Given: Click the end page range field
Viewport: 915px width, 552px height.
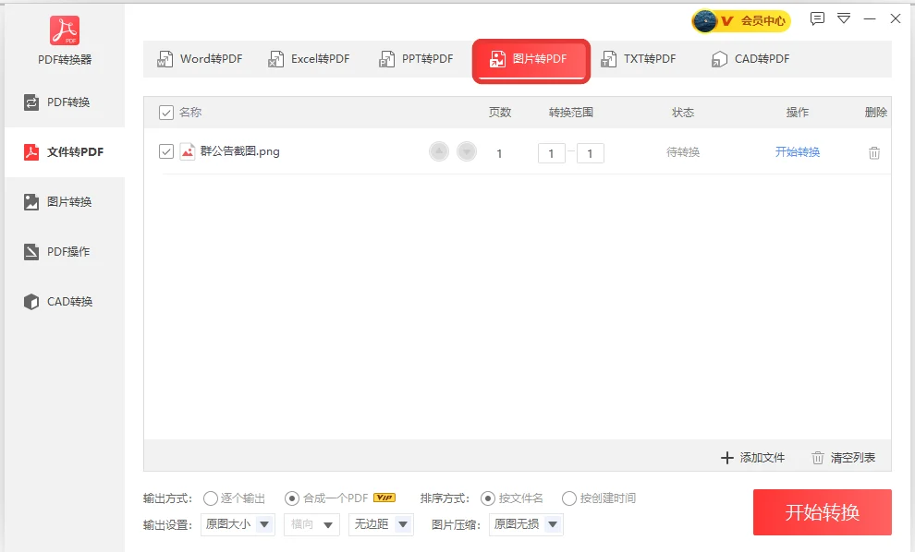Looking at the screenshot, I should tap(590, 153).
